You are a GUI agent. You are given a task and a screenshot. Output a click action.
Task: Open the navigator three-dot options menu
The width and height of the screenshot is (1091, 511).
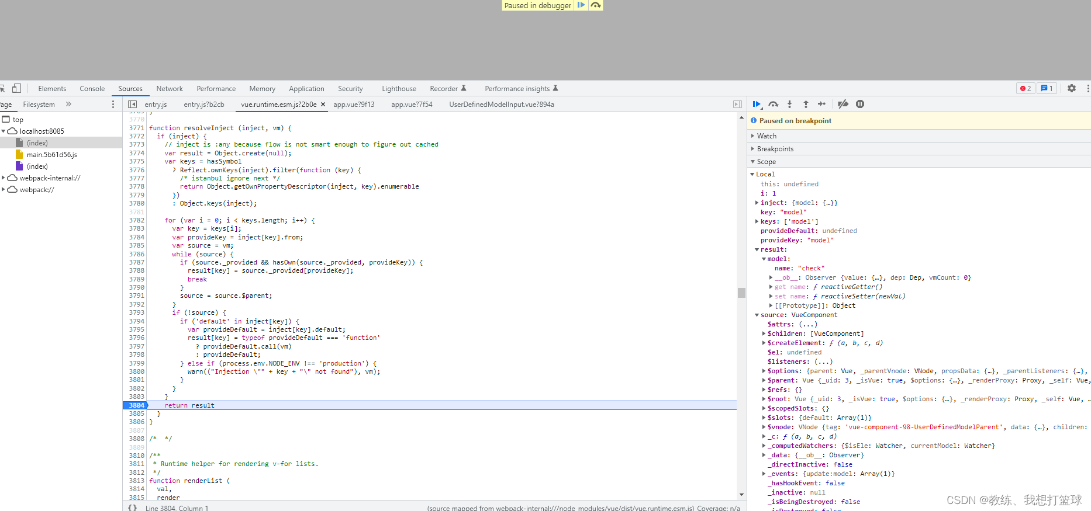(113, 104)
